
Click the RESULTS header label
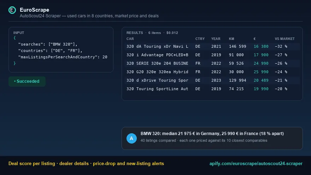[135, 33]
